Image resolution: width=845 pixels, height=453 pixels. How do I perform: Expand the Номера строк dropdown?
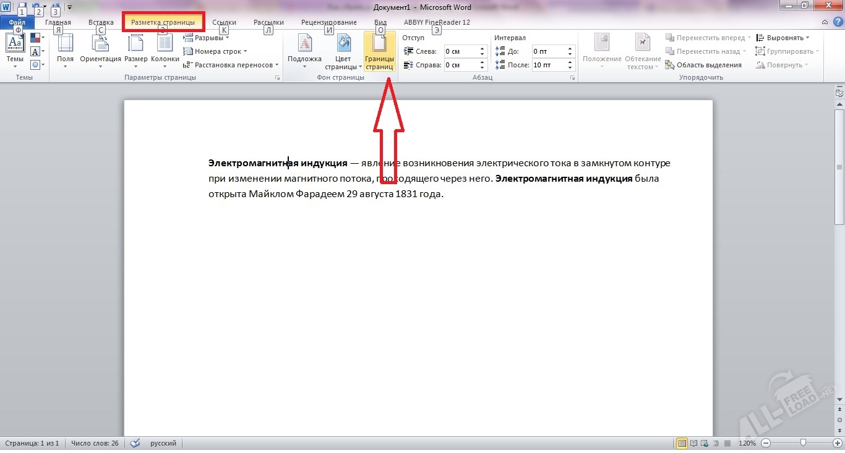[217, 51]
